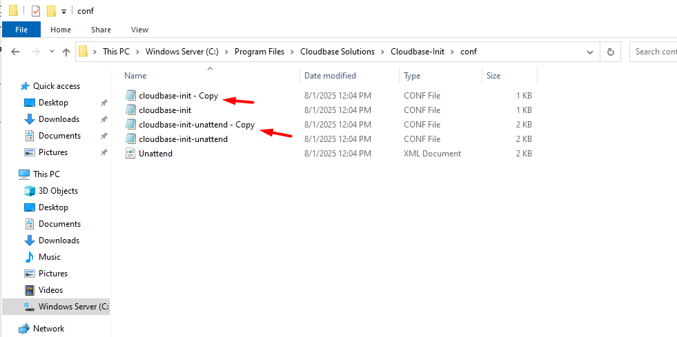677x337 pixels.
Task: Click the Up one level arrow
Action: click(66, 52)
